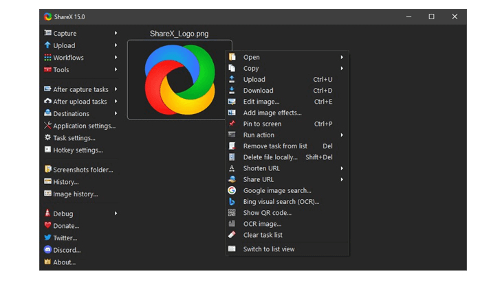Click the Debug traffic cone icon
502x285 pixels.
pos(47,213)
